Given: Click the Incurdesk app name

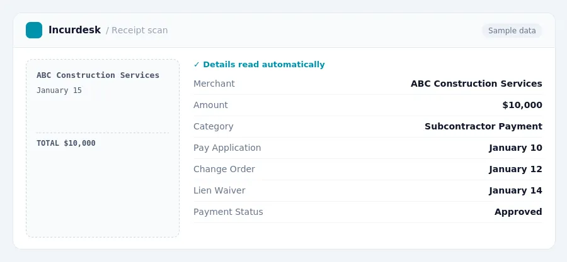Looking at the screenshot, I should [74, 30].
